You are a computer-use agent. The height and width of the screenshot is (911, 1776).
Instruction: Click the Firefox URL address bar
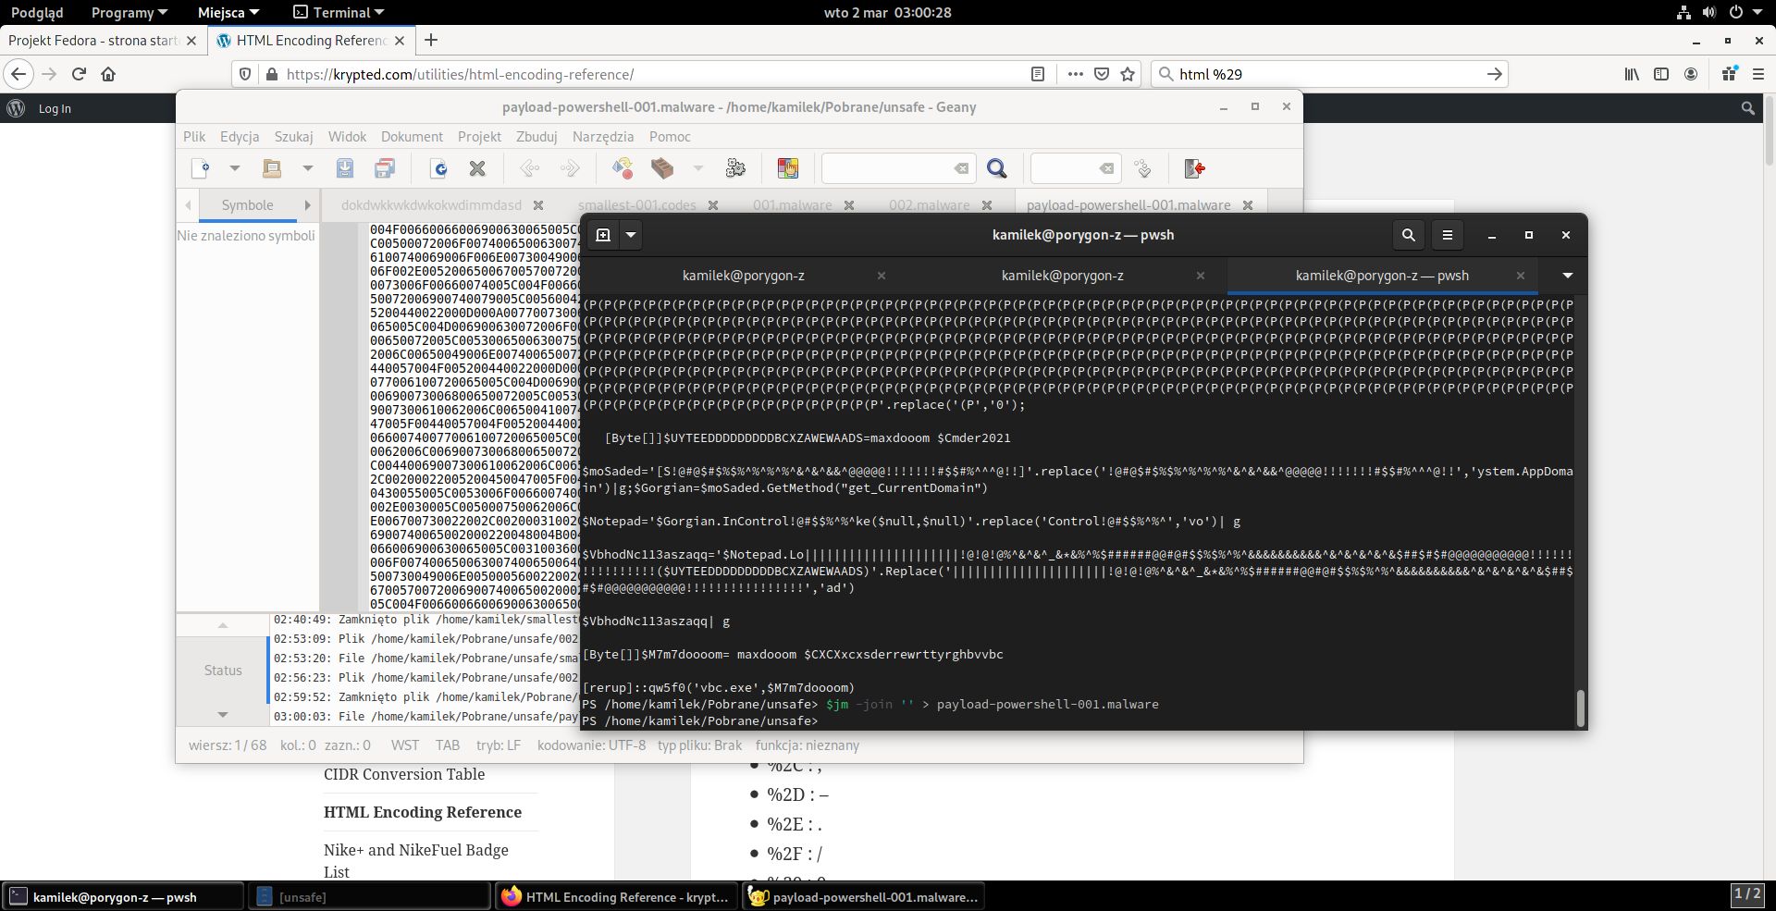click(x=647, y=74)
